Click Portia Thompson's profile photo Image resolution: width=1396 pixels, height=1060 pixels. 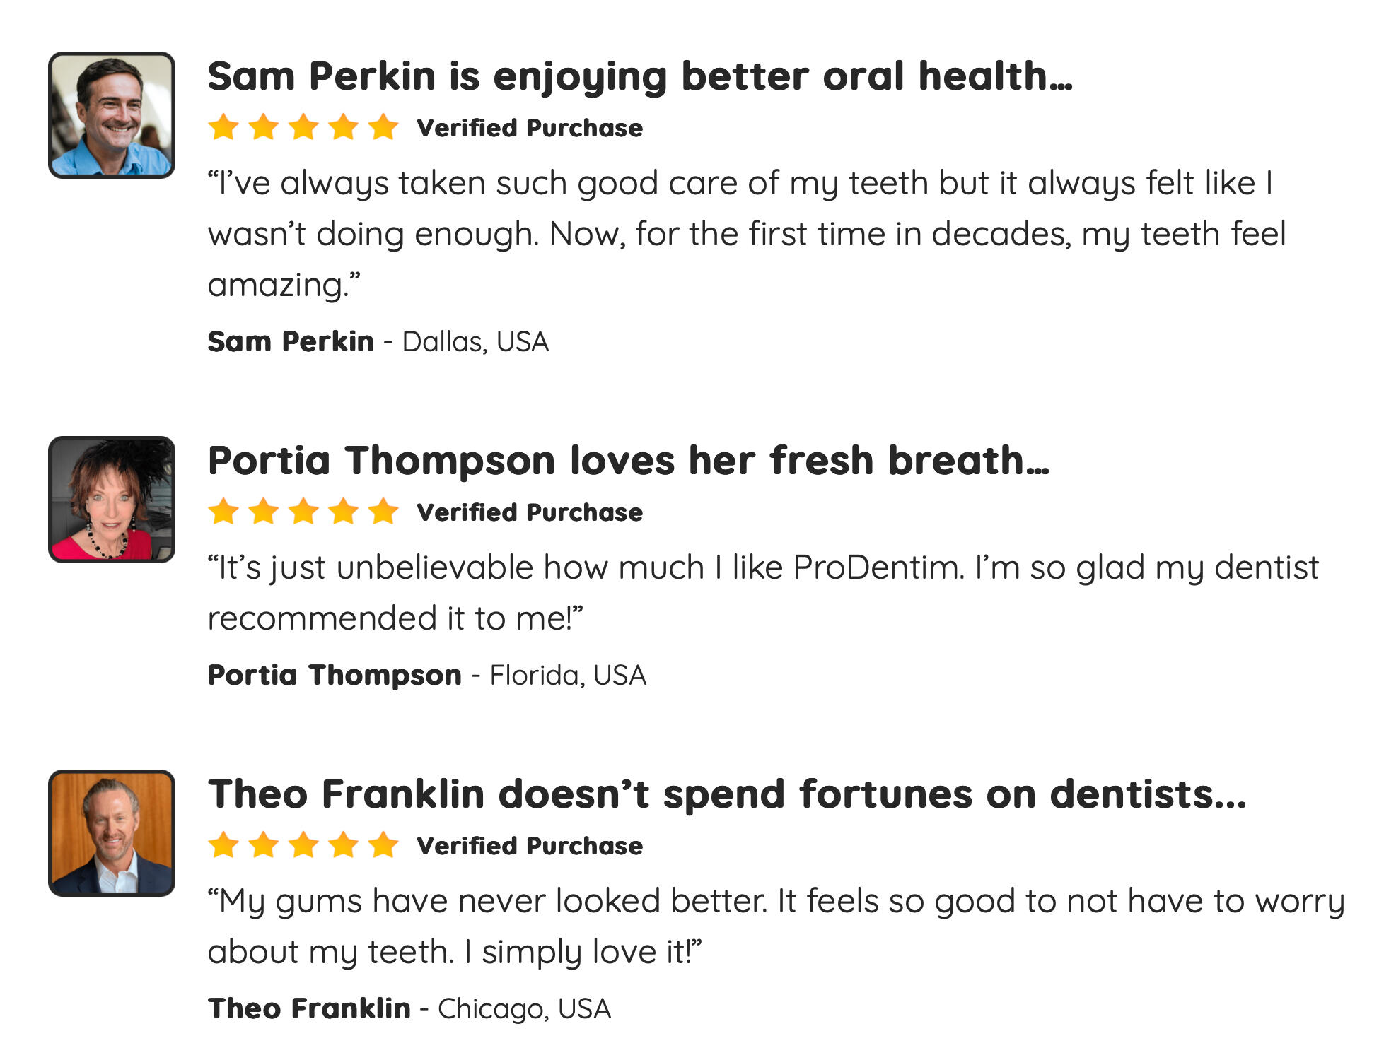pos(112,500)
